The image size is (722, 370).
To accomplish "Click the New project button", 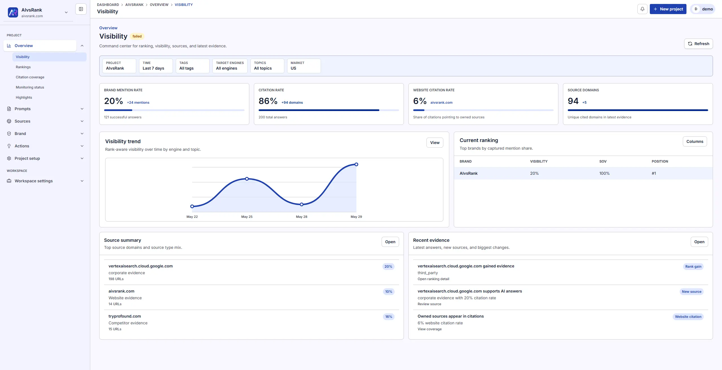I will tap(668, 9).
